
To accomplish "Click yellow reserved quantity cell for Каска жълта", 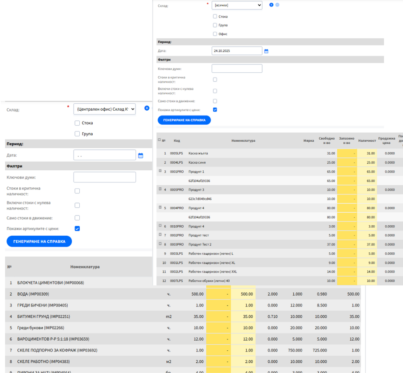I will click(x=347, y=153).
